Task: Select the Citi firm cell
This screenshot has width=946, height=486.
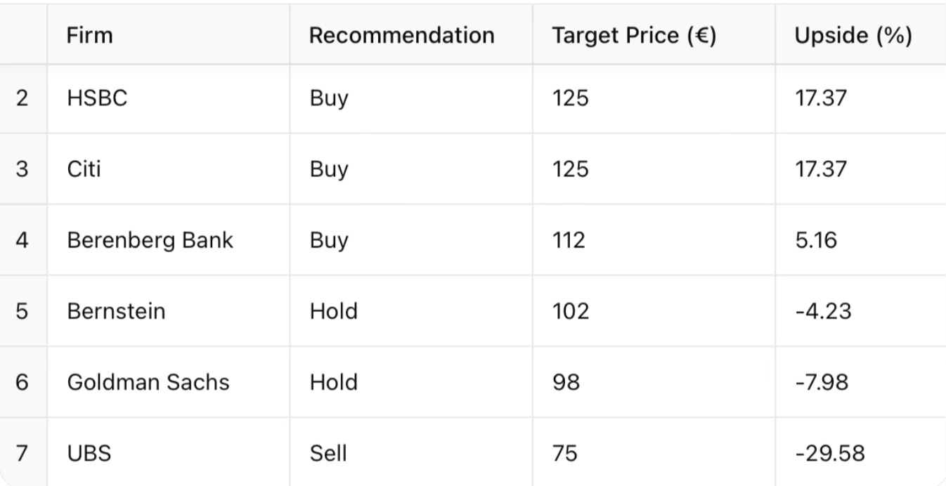Action: tap(84, 169)
